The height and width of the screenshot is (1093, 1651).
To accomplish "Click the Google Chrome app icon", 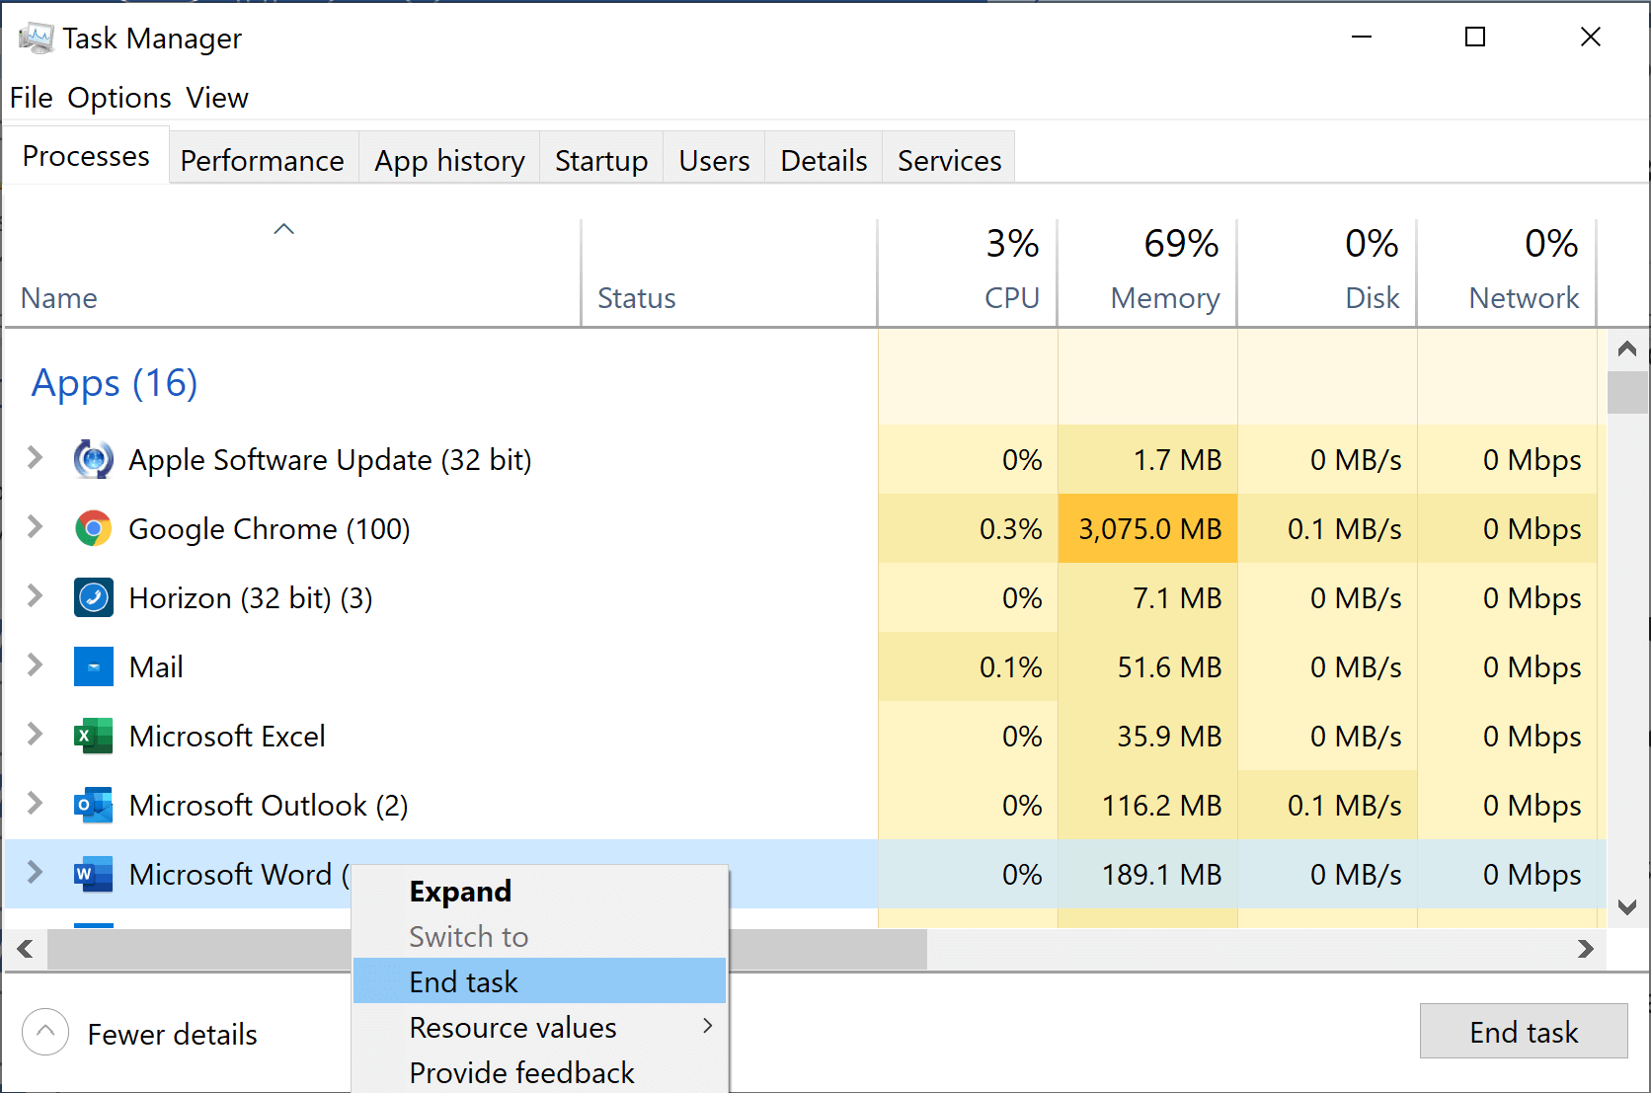I will click(93, 529).
